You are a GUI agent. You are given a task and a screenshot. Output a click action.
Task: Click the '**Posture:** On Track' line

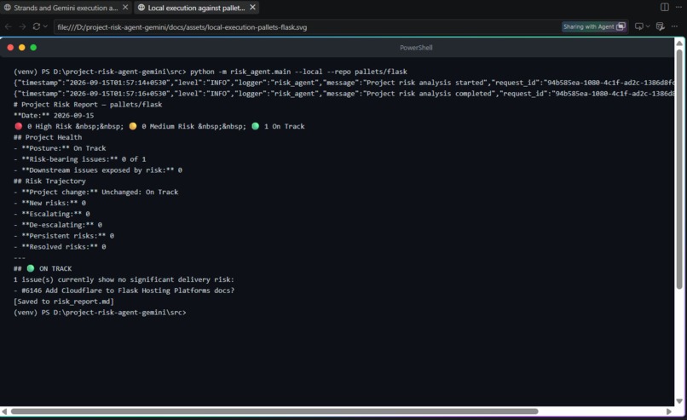click(x=60, y=148)
